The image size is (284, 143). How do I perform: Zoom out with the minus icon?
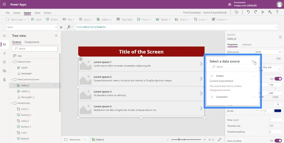(x=168, y=139)
